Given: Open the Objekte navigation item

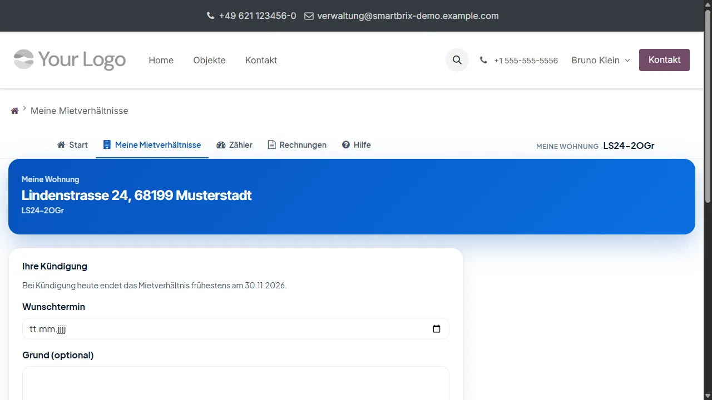Looking at the screenshot, I should click(x=209, y=60).
